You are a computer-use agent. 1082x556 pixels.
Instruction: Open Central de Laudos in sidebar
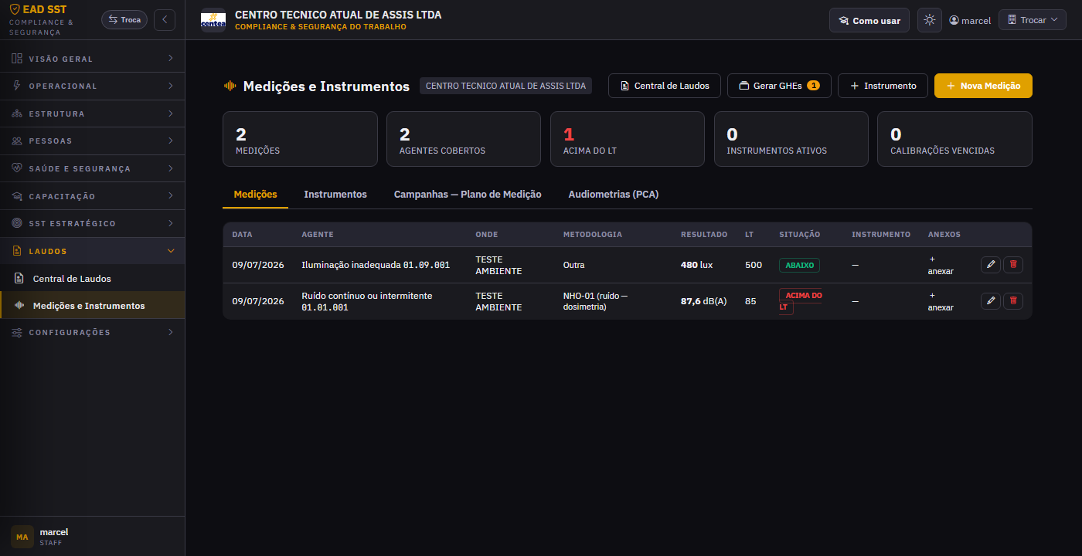click(x=93, y=278)
